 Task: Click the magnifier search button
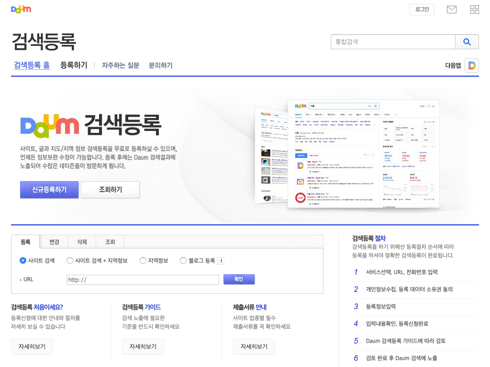(467, 42)
